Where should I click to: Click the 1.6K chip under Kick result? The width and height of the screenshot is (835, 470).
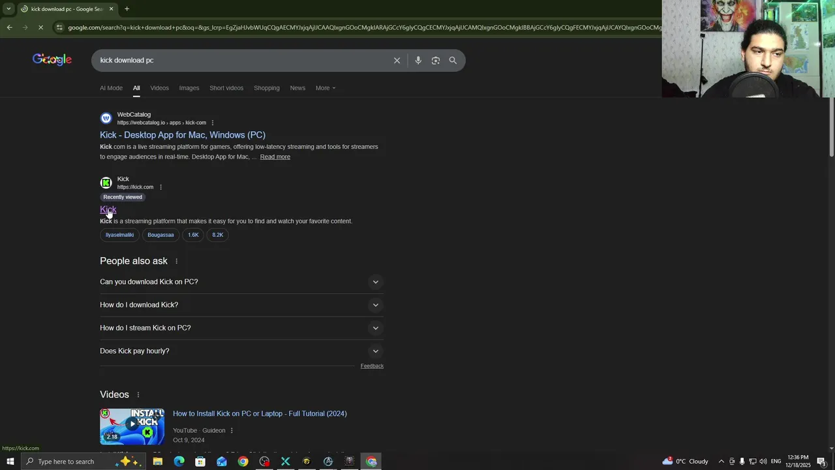193,235
